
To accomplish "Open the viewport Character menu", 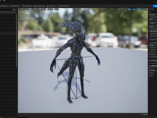I will [43, 10].
